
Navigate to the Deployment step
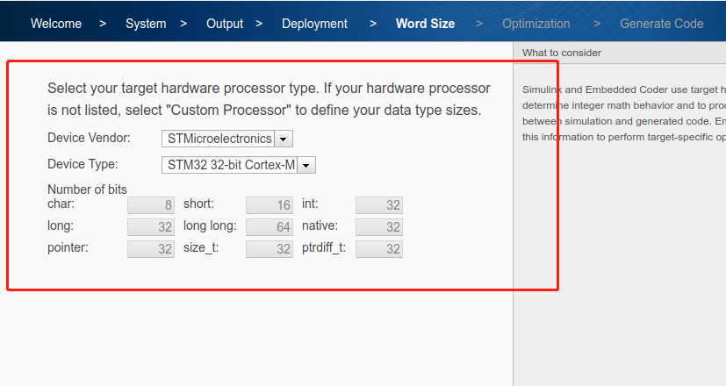point(314,24)
